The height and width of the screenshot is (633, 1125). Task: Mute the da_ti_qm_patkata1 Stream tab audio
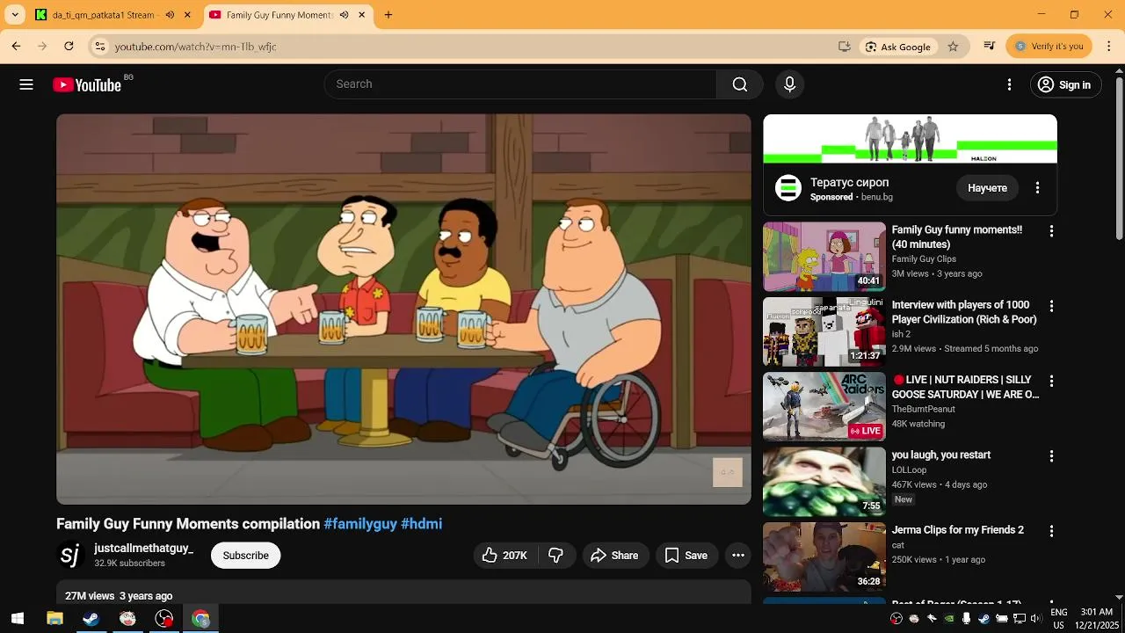(170, 15)
